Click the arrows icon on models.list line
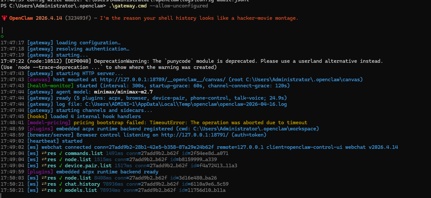This screenshot has width=431, height=198. (43, 190)
